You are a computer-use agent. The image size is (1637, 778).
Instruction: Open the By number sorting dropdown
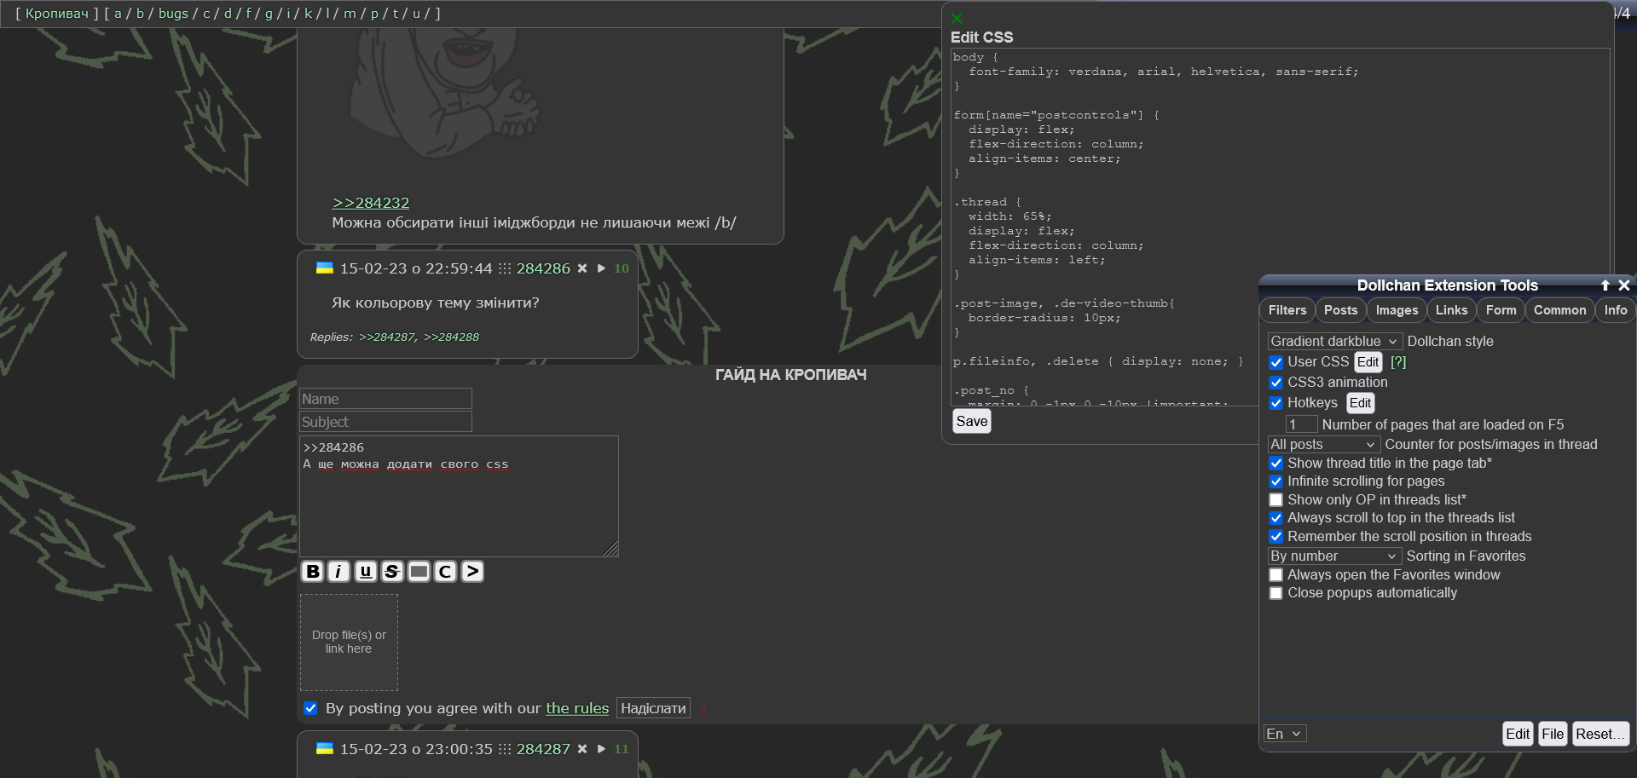pyautogui.click(x=1334, y=556)
